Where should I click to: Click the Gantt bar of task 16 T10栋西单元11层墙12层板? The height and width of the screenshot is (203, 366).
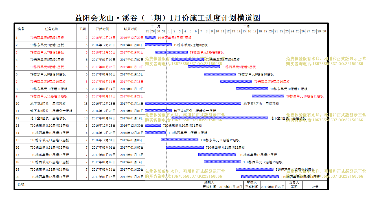point(185,147)
